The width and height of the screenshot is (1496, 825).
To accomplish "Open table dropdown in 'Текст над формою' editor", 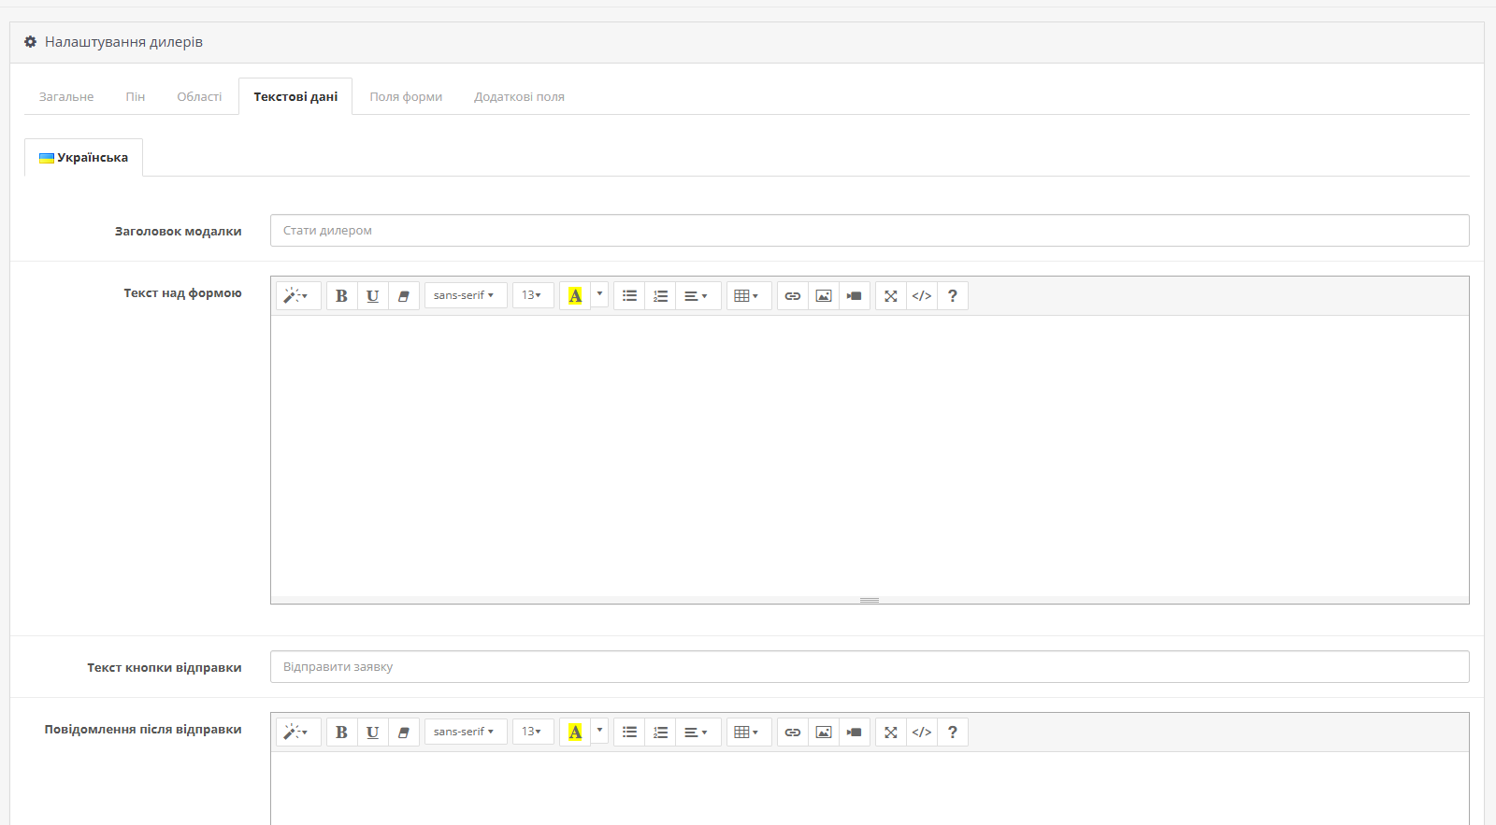I will click(x=749, y=296).
